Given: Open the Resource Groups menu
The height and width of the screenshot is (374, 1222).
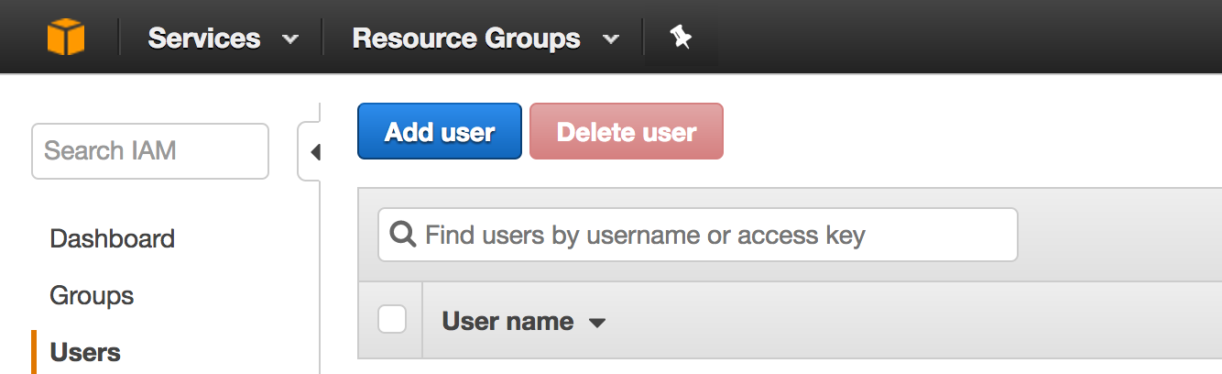Looking at the screenshot, I should 466,38.
